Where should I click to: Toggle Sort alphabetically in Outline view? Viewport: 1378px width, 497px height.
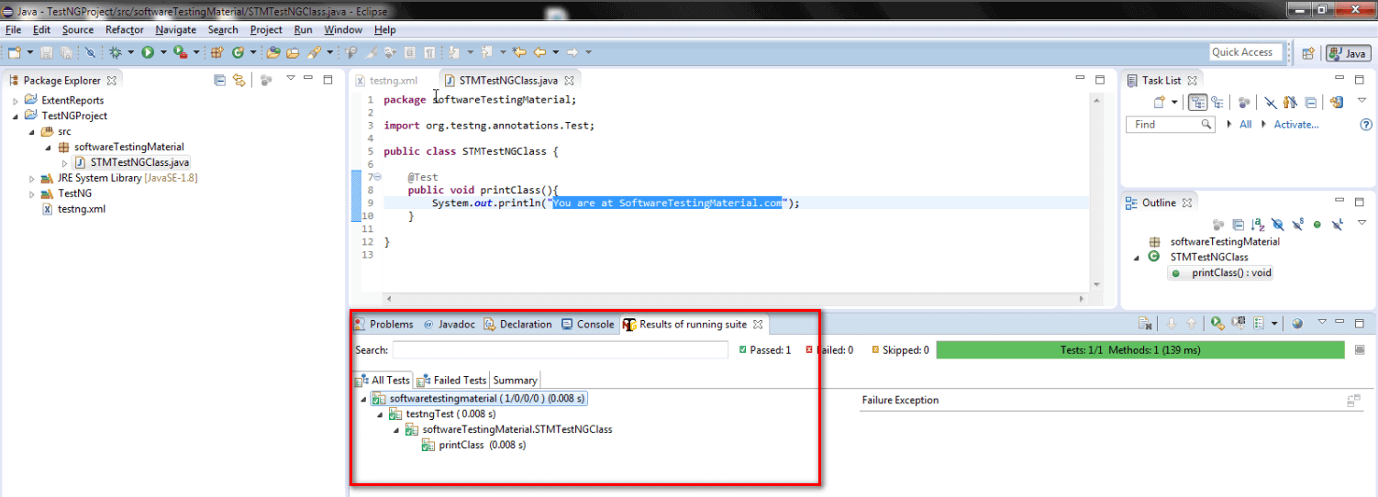point(1258,224)
